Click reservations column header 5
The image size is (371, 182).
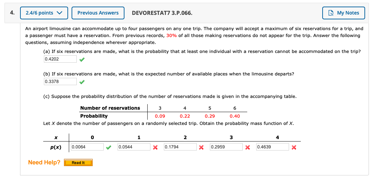(210, 108)
